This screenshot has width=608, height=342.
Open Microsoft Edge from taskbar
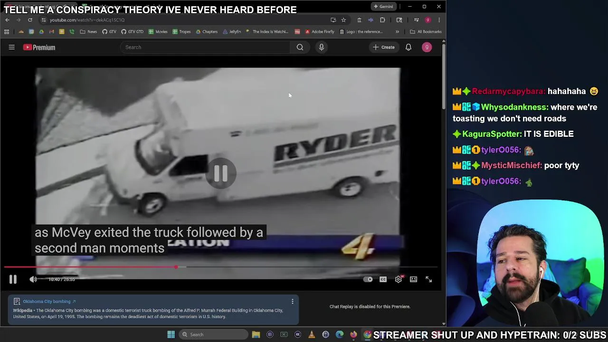pyautogui.click(x=340, y=334)
